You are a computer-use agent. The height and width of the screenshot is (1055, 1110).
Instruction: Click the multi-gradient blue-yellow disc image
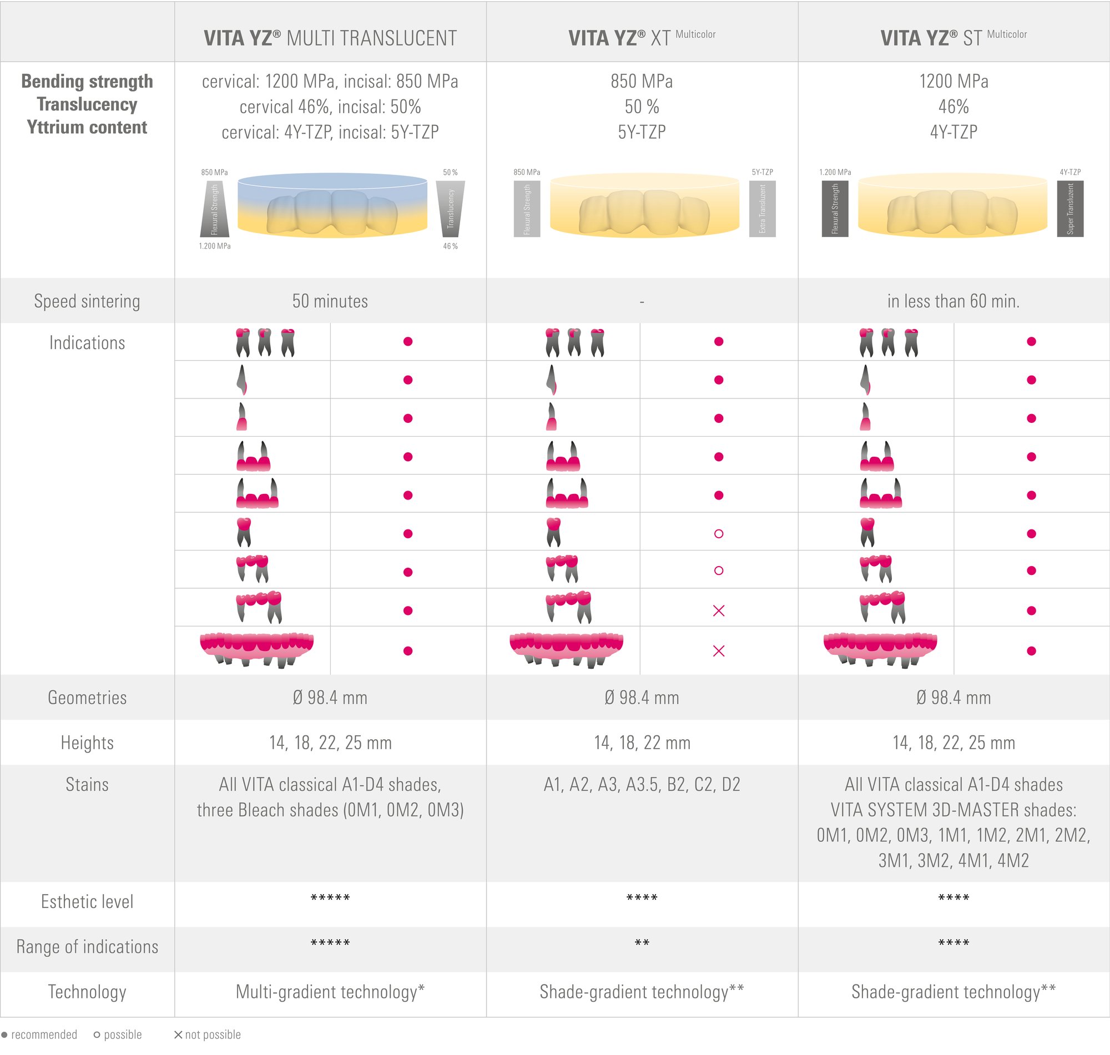click(332, 205)
